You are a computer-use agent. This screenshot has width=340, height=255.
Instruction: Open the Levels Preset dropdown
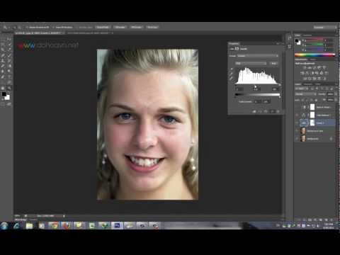pyautogui.click(x=258, y=56)
